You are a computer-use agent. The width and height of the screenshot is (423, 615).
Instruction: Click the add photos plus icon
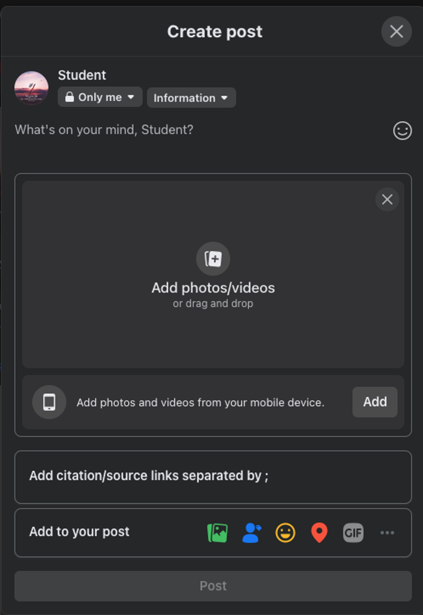click(213, 259)
